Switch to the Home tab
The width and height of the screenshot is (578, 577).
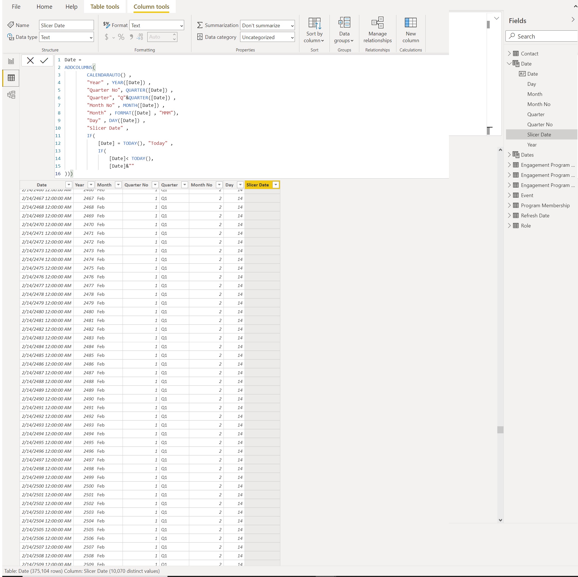44,6
